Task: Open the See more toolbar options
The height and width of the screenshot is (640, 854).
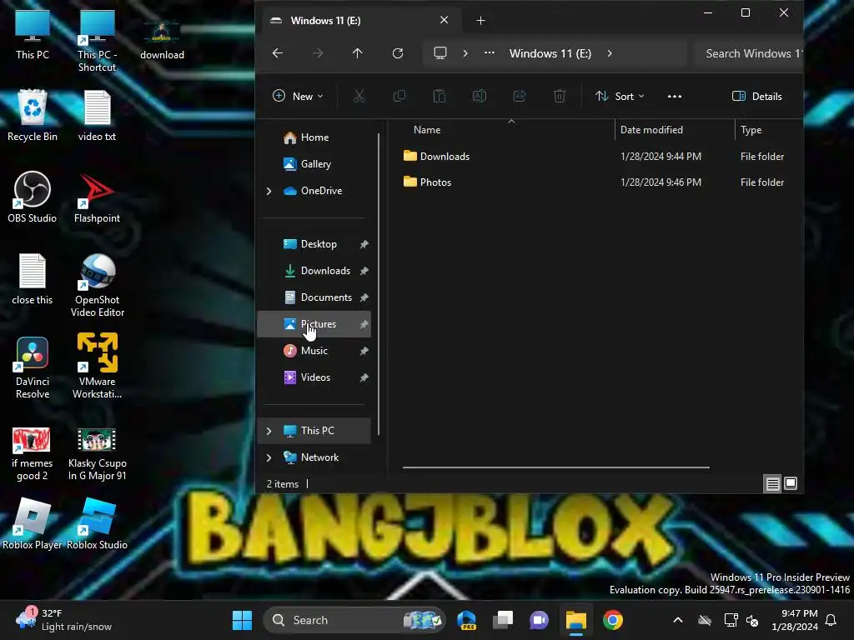Action: tap(674, 97)
